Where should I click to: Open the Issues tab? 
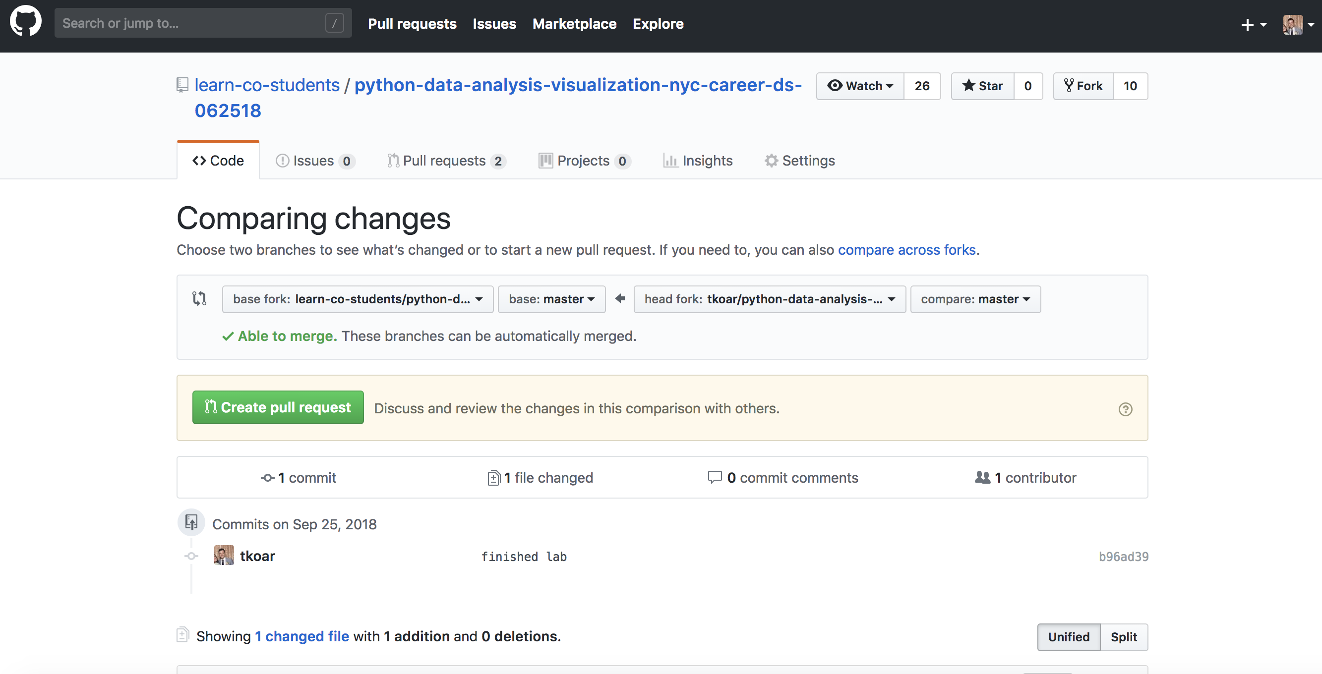pyautogui.click(x=314, y=161)
